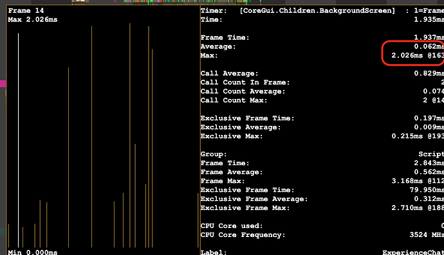Click the tallest orange bar in the graph

[130, 136]
